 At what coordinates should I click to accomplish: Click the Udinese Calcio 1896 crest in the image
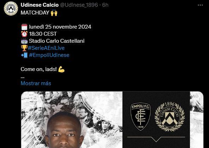pos(169,117)
